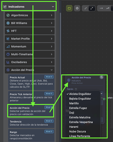
Task: Click the Acción del Precio node title
Action: pyautogui.click(x=81, y=78)
